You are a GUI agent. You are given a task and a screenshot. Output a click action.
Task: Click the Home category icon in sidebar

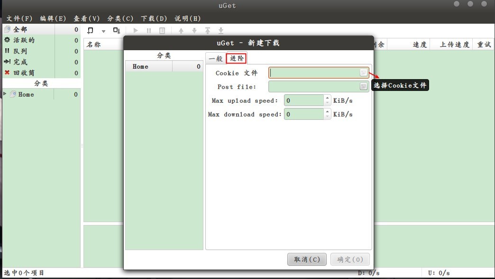tap(13, 94)
